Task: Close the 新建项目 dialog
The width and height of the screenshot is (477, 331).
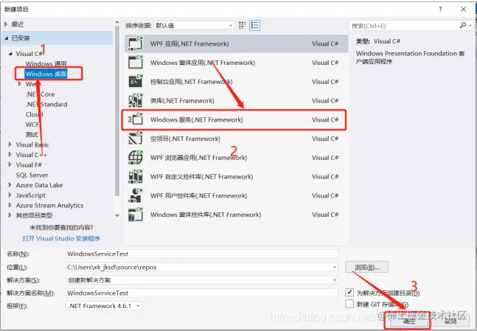Action: (463, 10)
